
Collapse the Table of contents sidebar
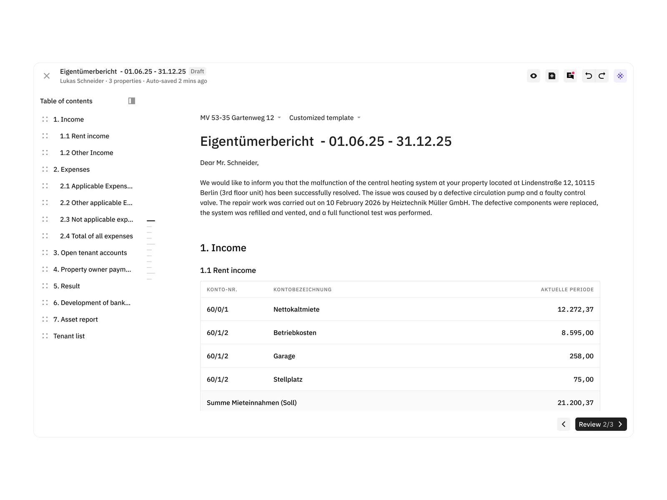[x=132, y=101]
